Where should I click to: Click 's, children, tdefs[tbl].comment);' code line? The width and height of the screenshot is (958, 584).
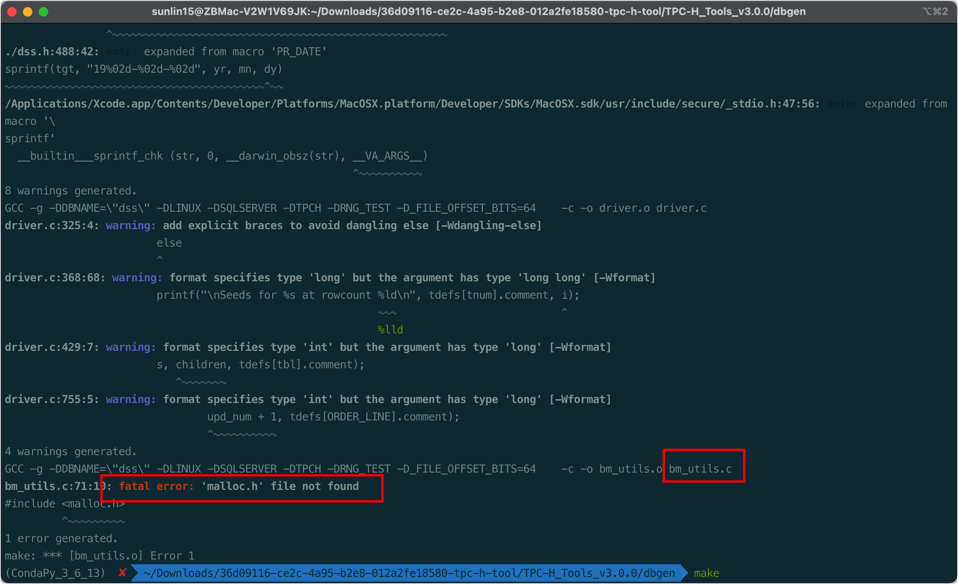(260, 364)
